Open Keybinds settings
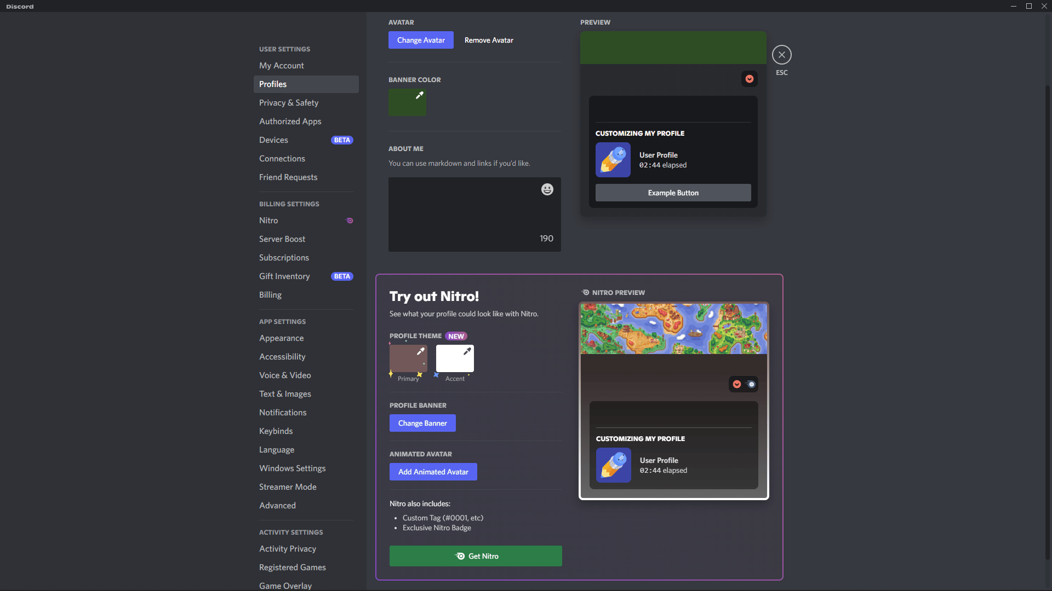The height and width of the screenshot is (591, 1052). coord(306,431)
